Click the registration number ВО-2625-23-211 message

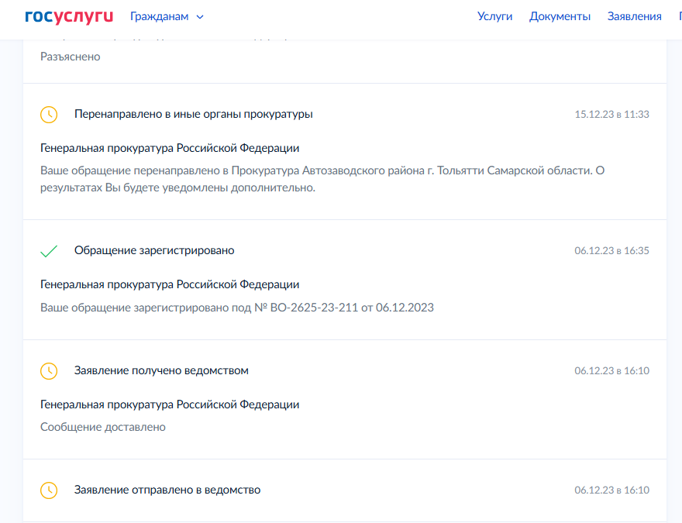[x=236, y=308]
